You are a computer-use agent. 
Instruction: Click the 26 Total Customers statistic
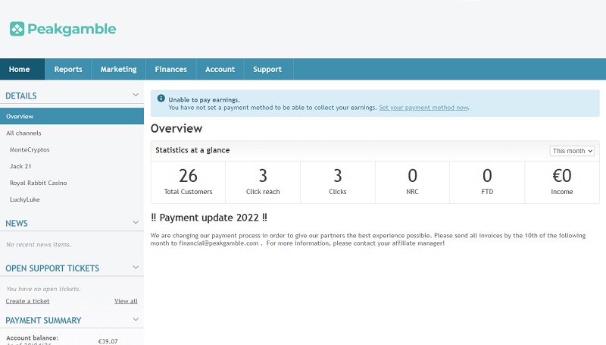[x=188, y=182]
